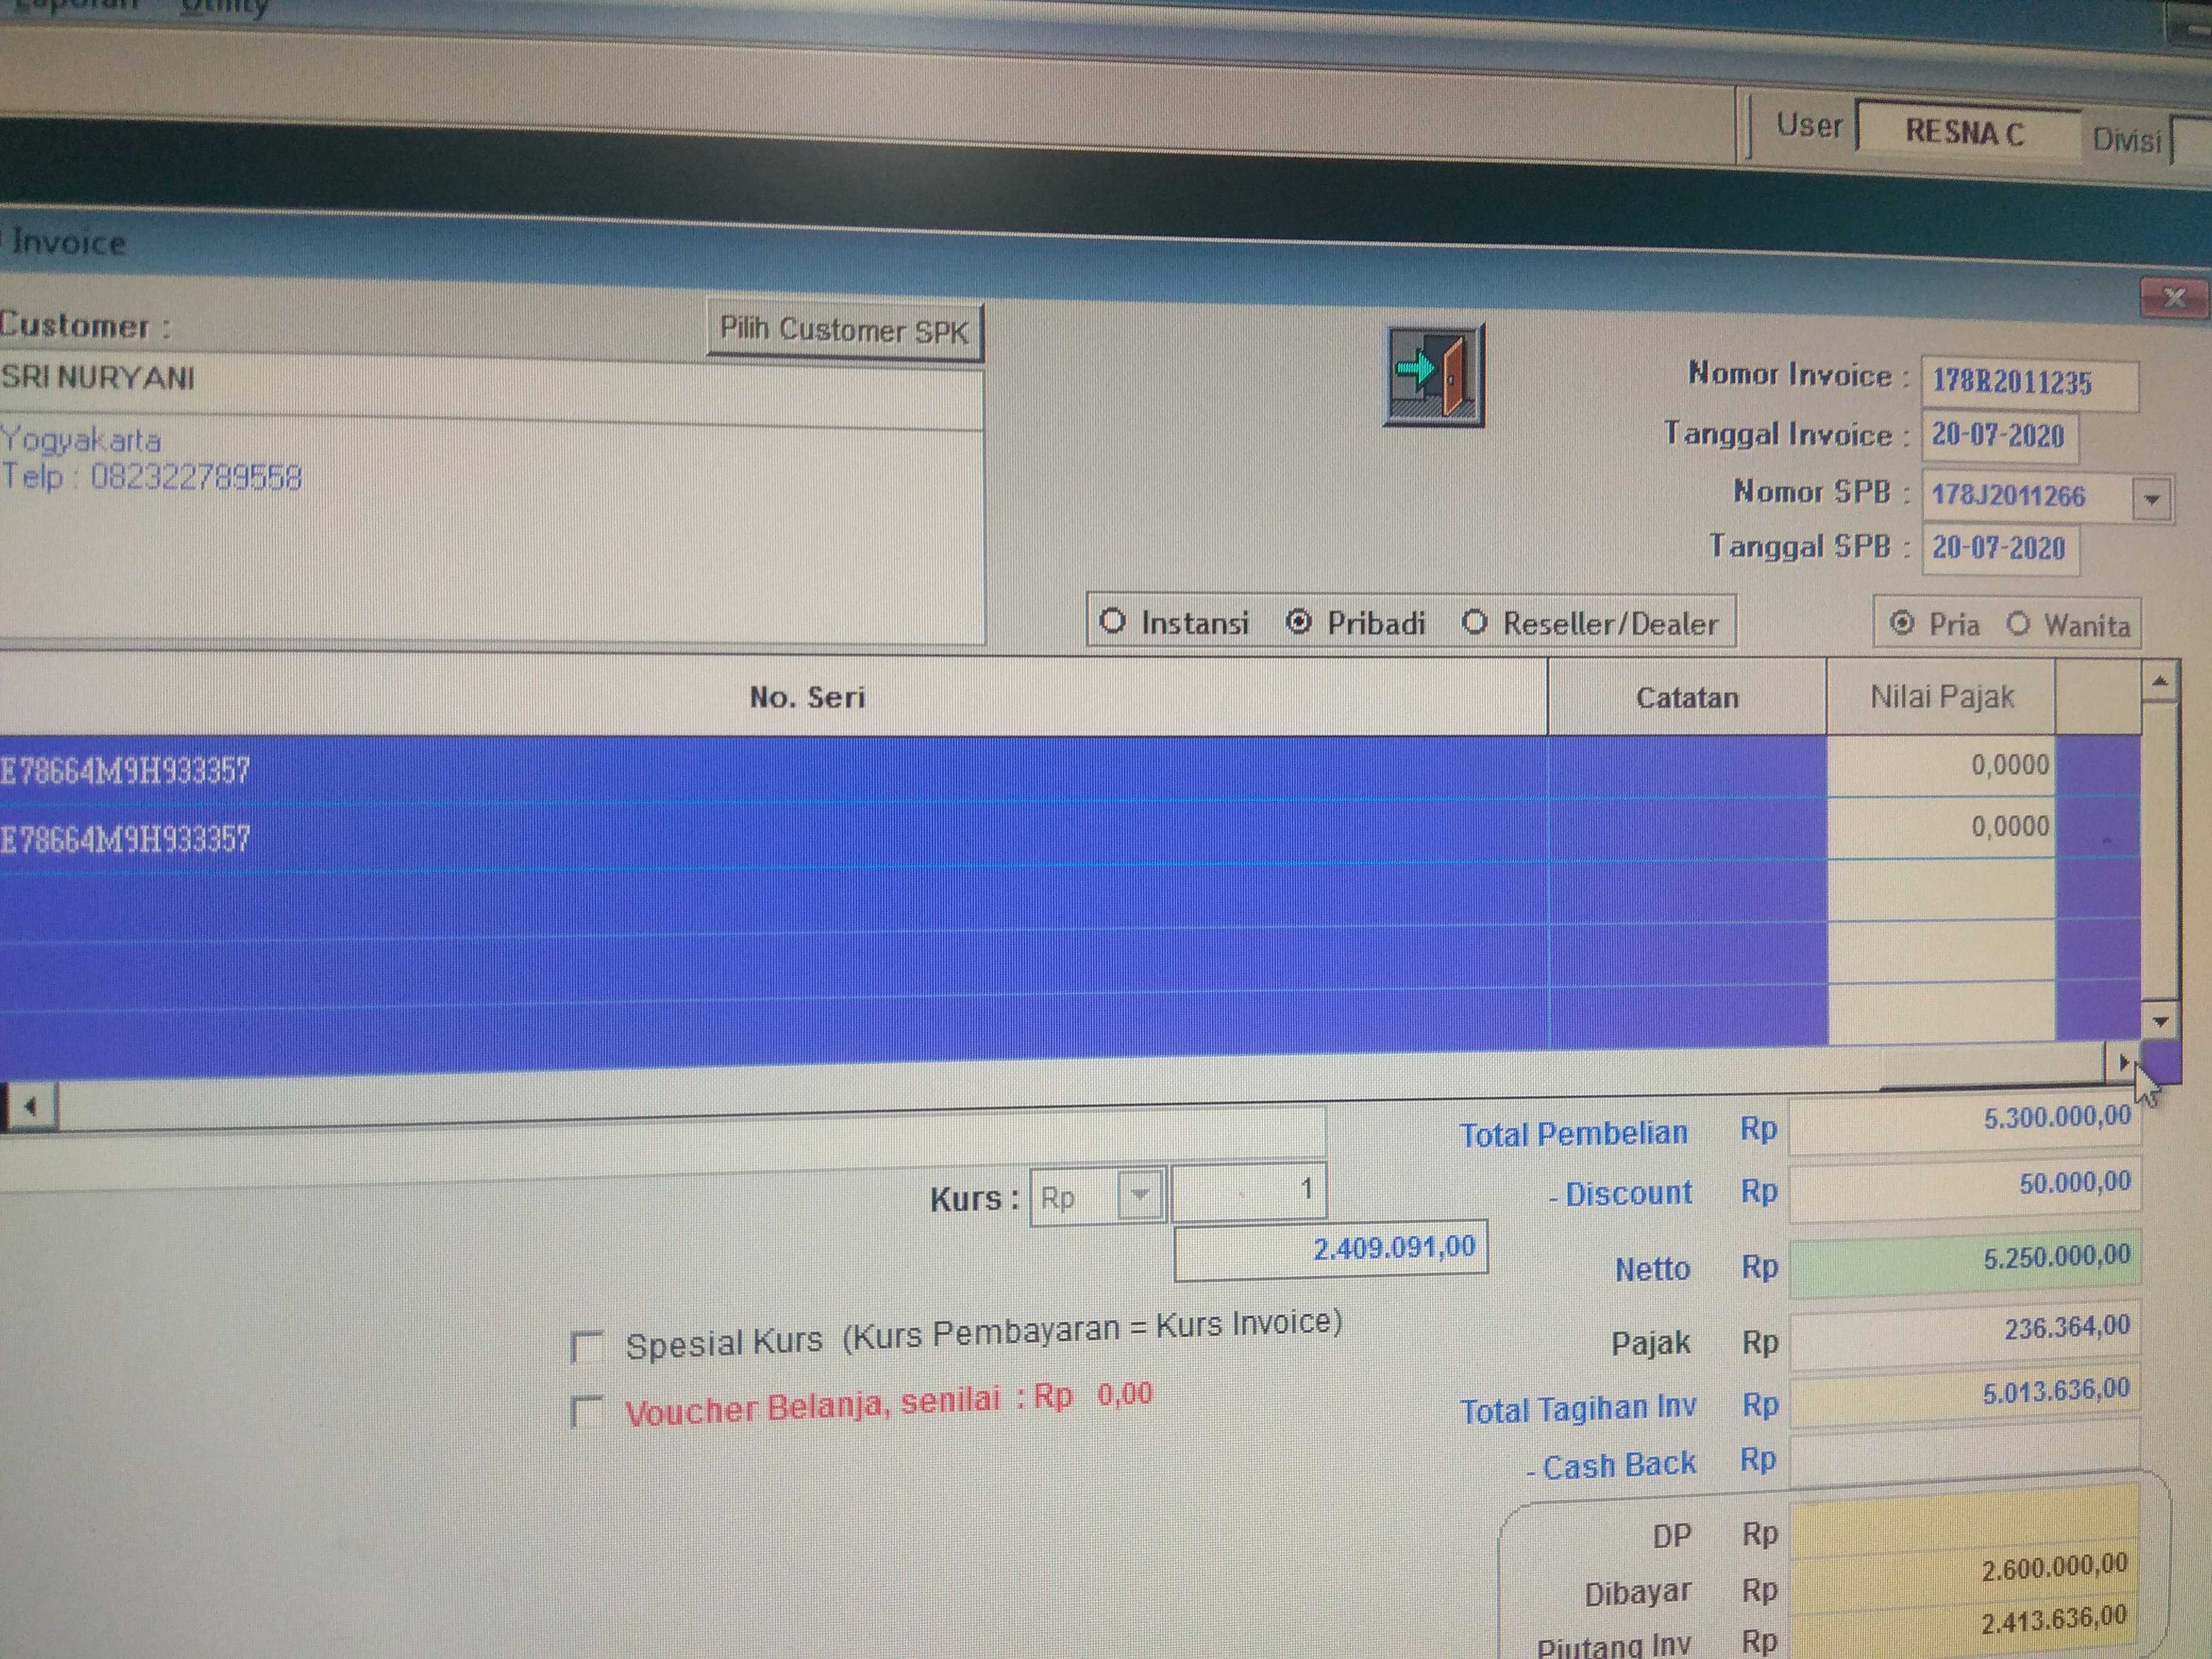Choose the Wanita gender option
This screenshot has width=2212, height=1659.
point(2018,624)
